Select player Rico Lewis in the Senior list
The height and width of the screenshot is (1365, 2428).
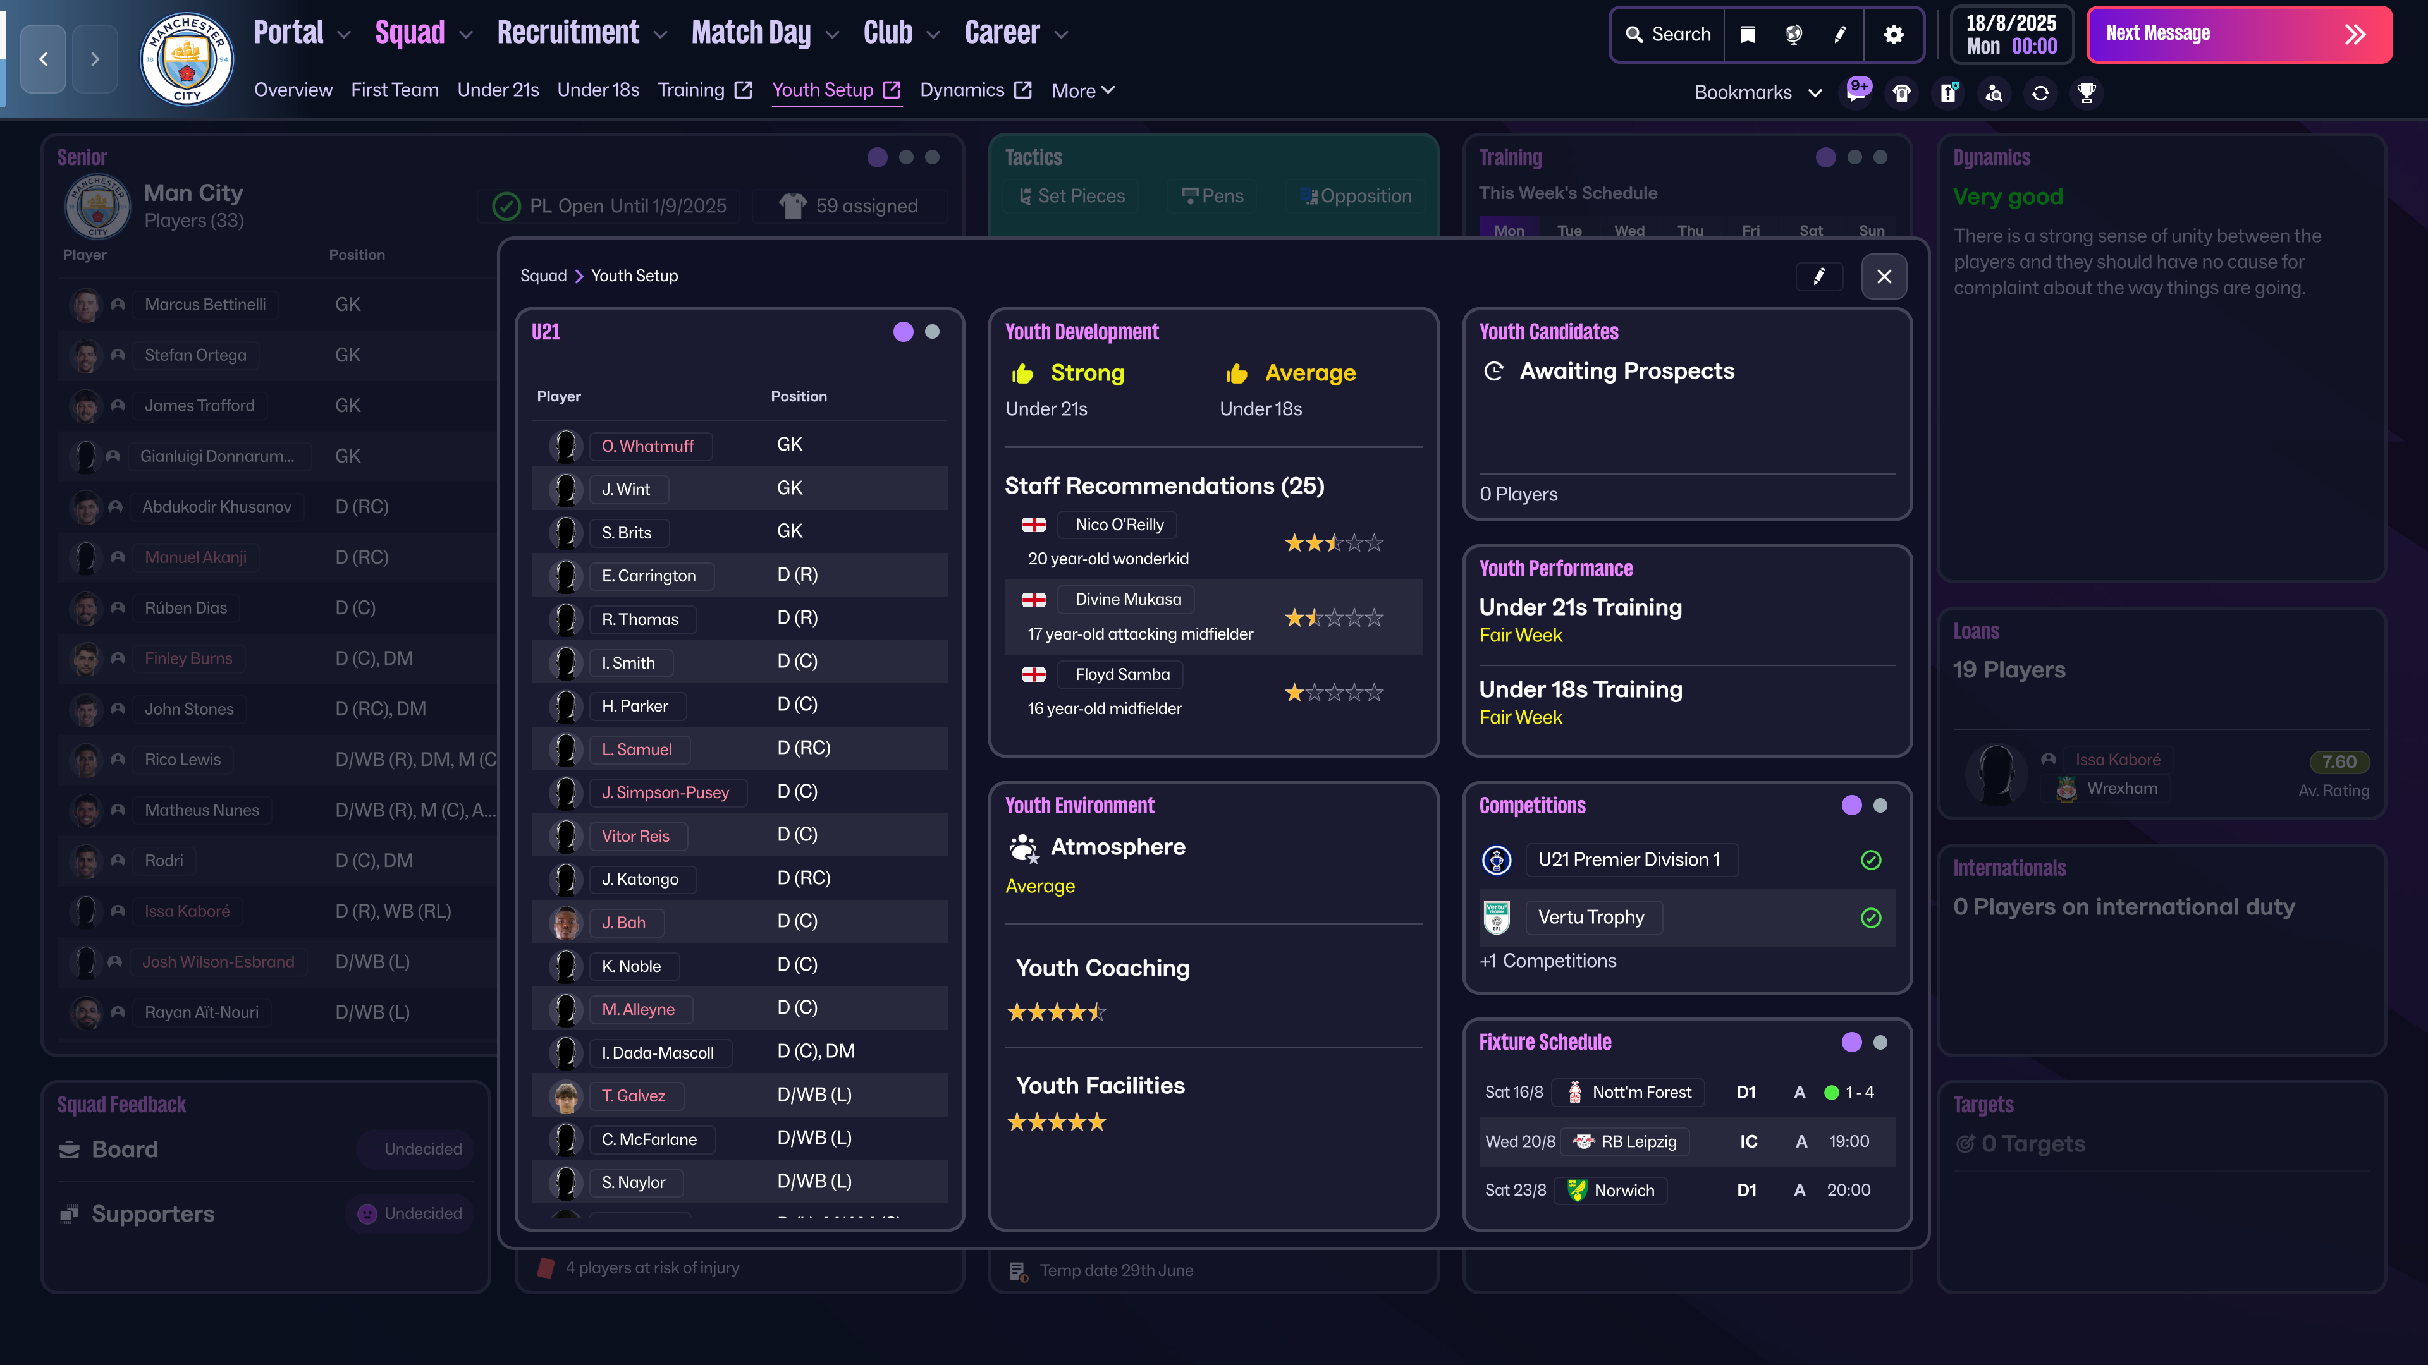click(x=182, y=759)
